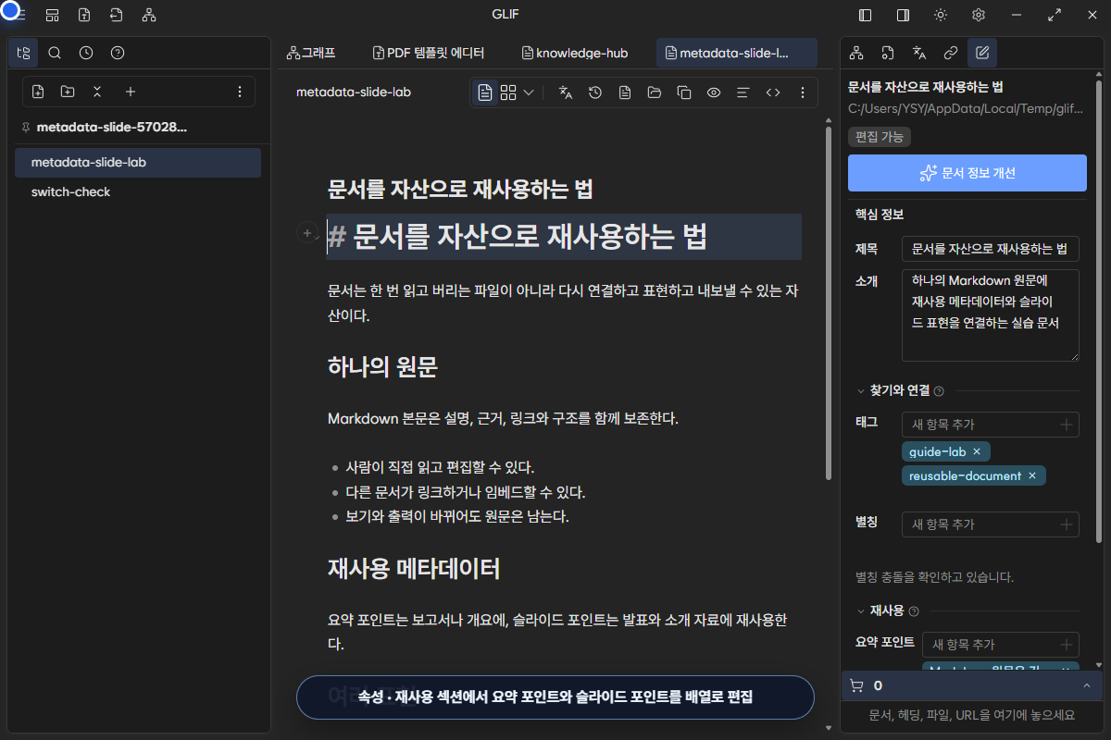Open the file tree more-options menu
Image resolution: width=1111 pixels, height=740 pixels.
(x=240, y=92)
